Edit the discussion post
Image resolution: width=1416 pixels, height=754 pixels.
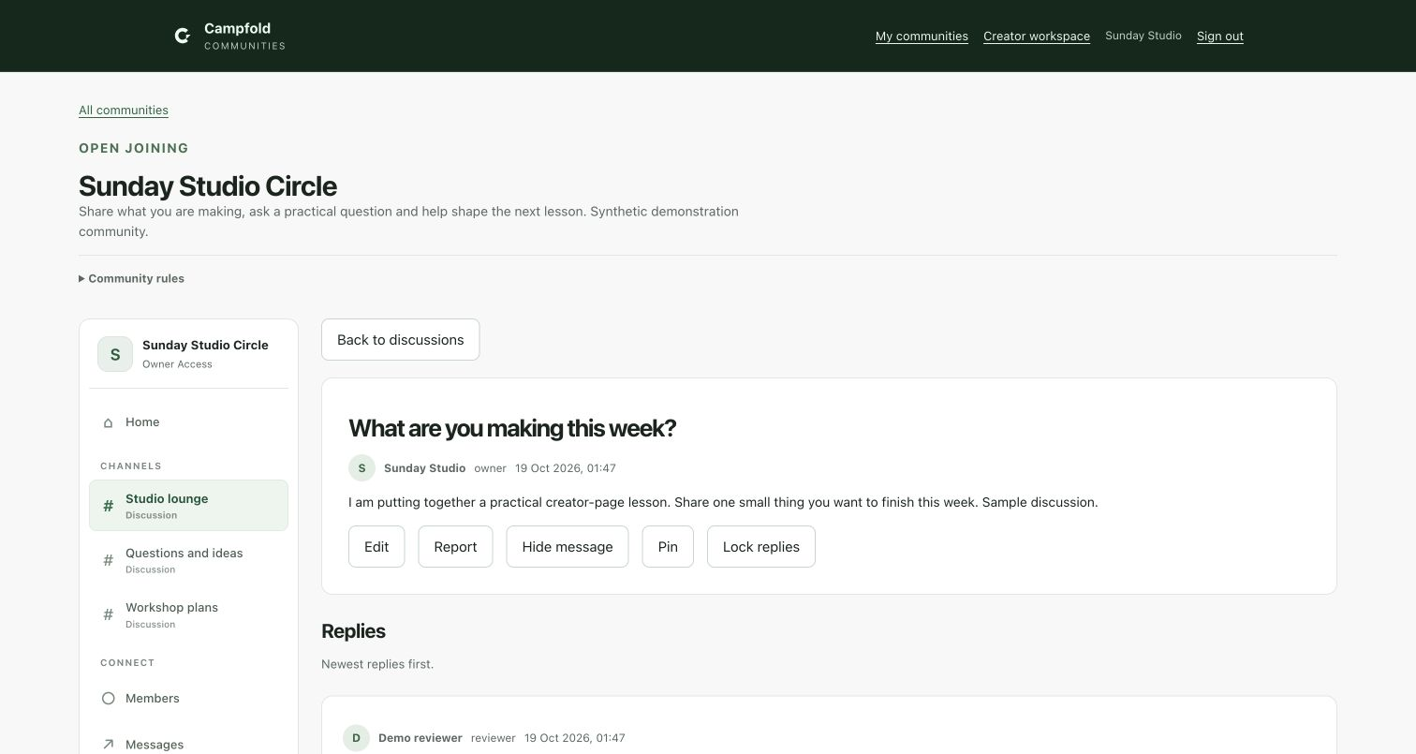[376, 547]
